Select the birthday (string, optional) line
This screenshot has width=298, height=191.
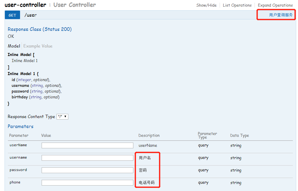[36, 97]
